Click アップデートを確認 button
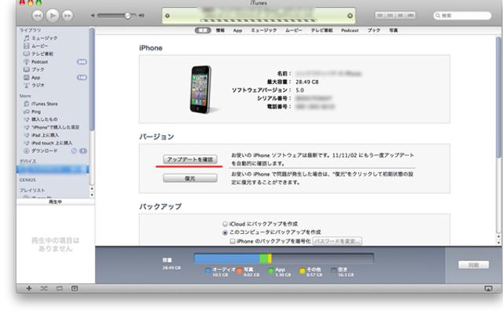503x314 pixels. 190,159
